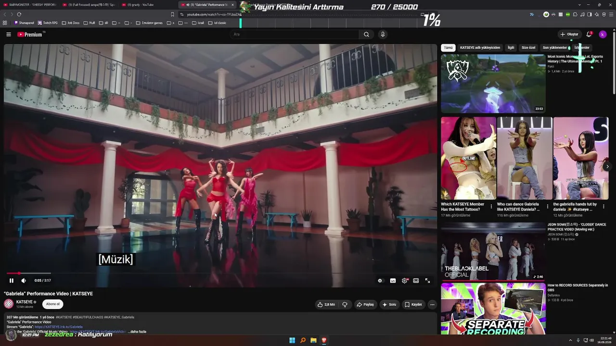
Task: Switch to the gnarly YouTube tab
Action: 148,5
